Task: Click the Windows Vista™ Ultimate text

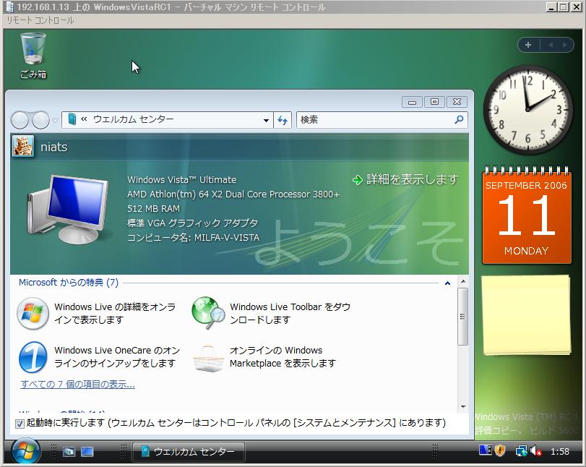Action: [181, 179]
